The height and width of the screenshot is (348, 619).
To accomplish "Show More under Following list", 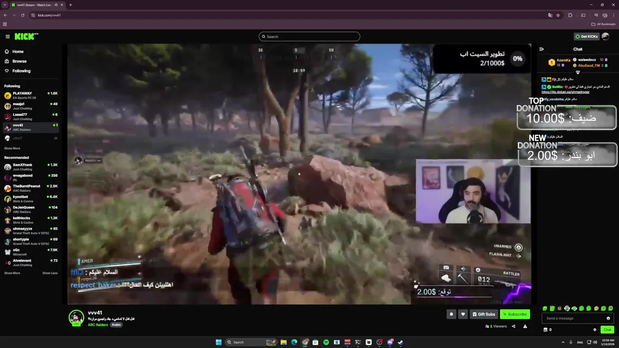I will coord(12,148).
